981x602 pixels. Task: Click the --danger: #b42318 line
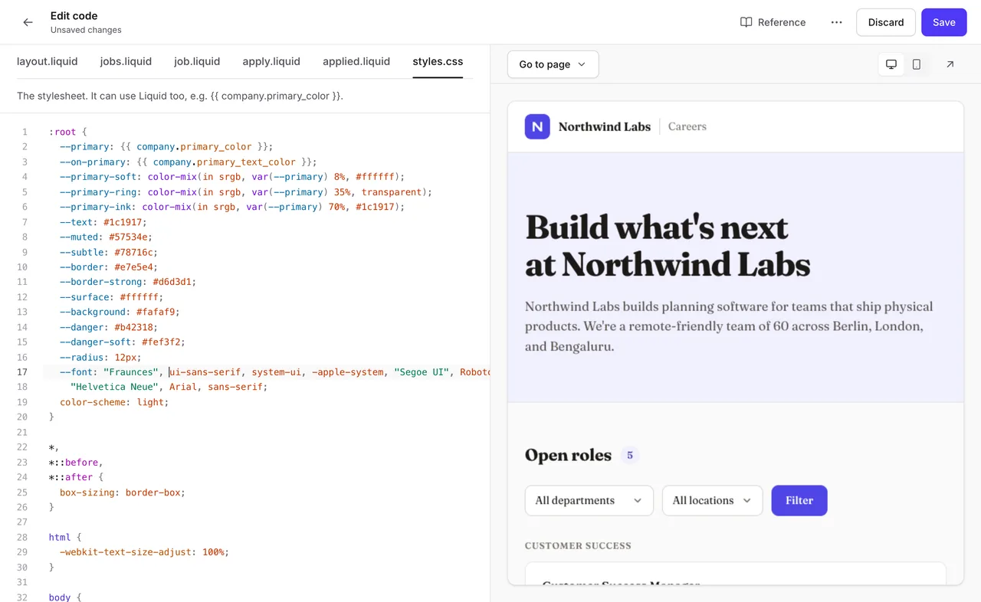(x=109, y=327)
